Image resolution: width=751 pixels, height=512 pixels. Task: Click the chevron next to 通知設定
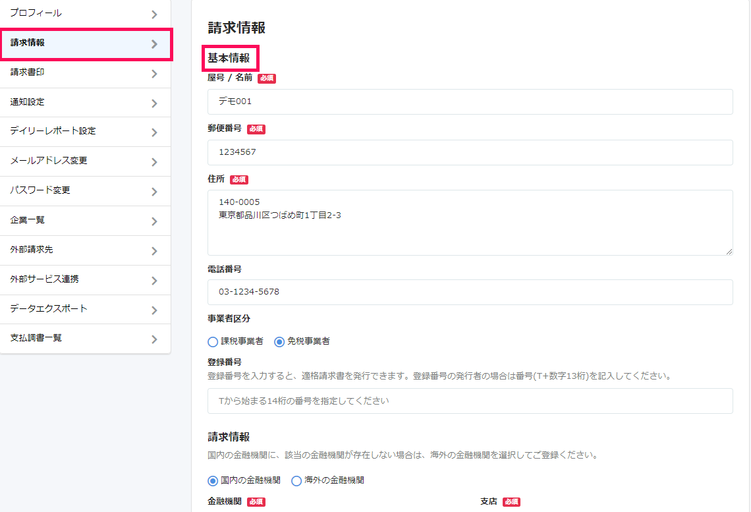pyautogui.click(x=154, y=103)
